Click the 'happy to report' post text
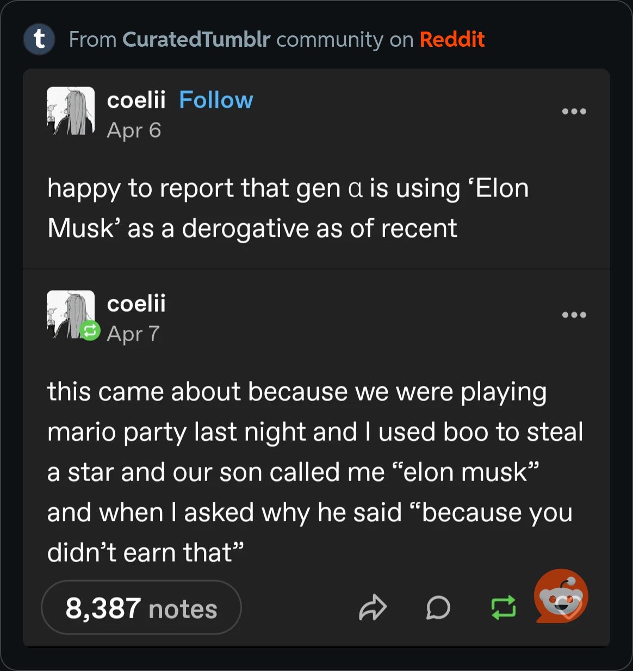The height and width of the screenshot is (671, 633). click(288, 208)
